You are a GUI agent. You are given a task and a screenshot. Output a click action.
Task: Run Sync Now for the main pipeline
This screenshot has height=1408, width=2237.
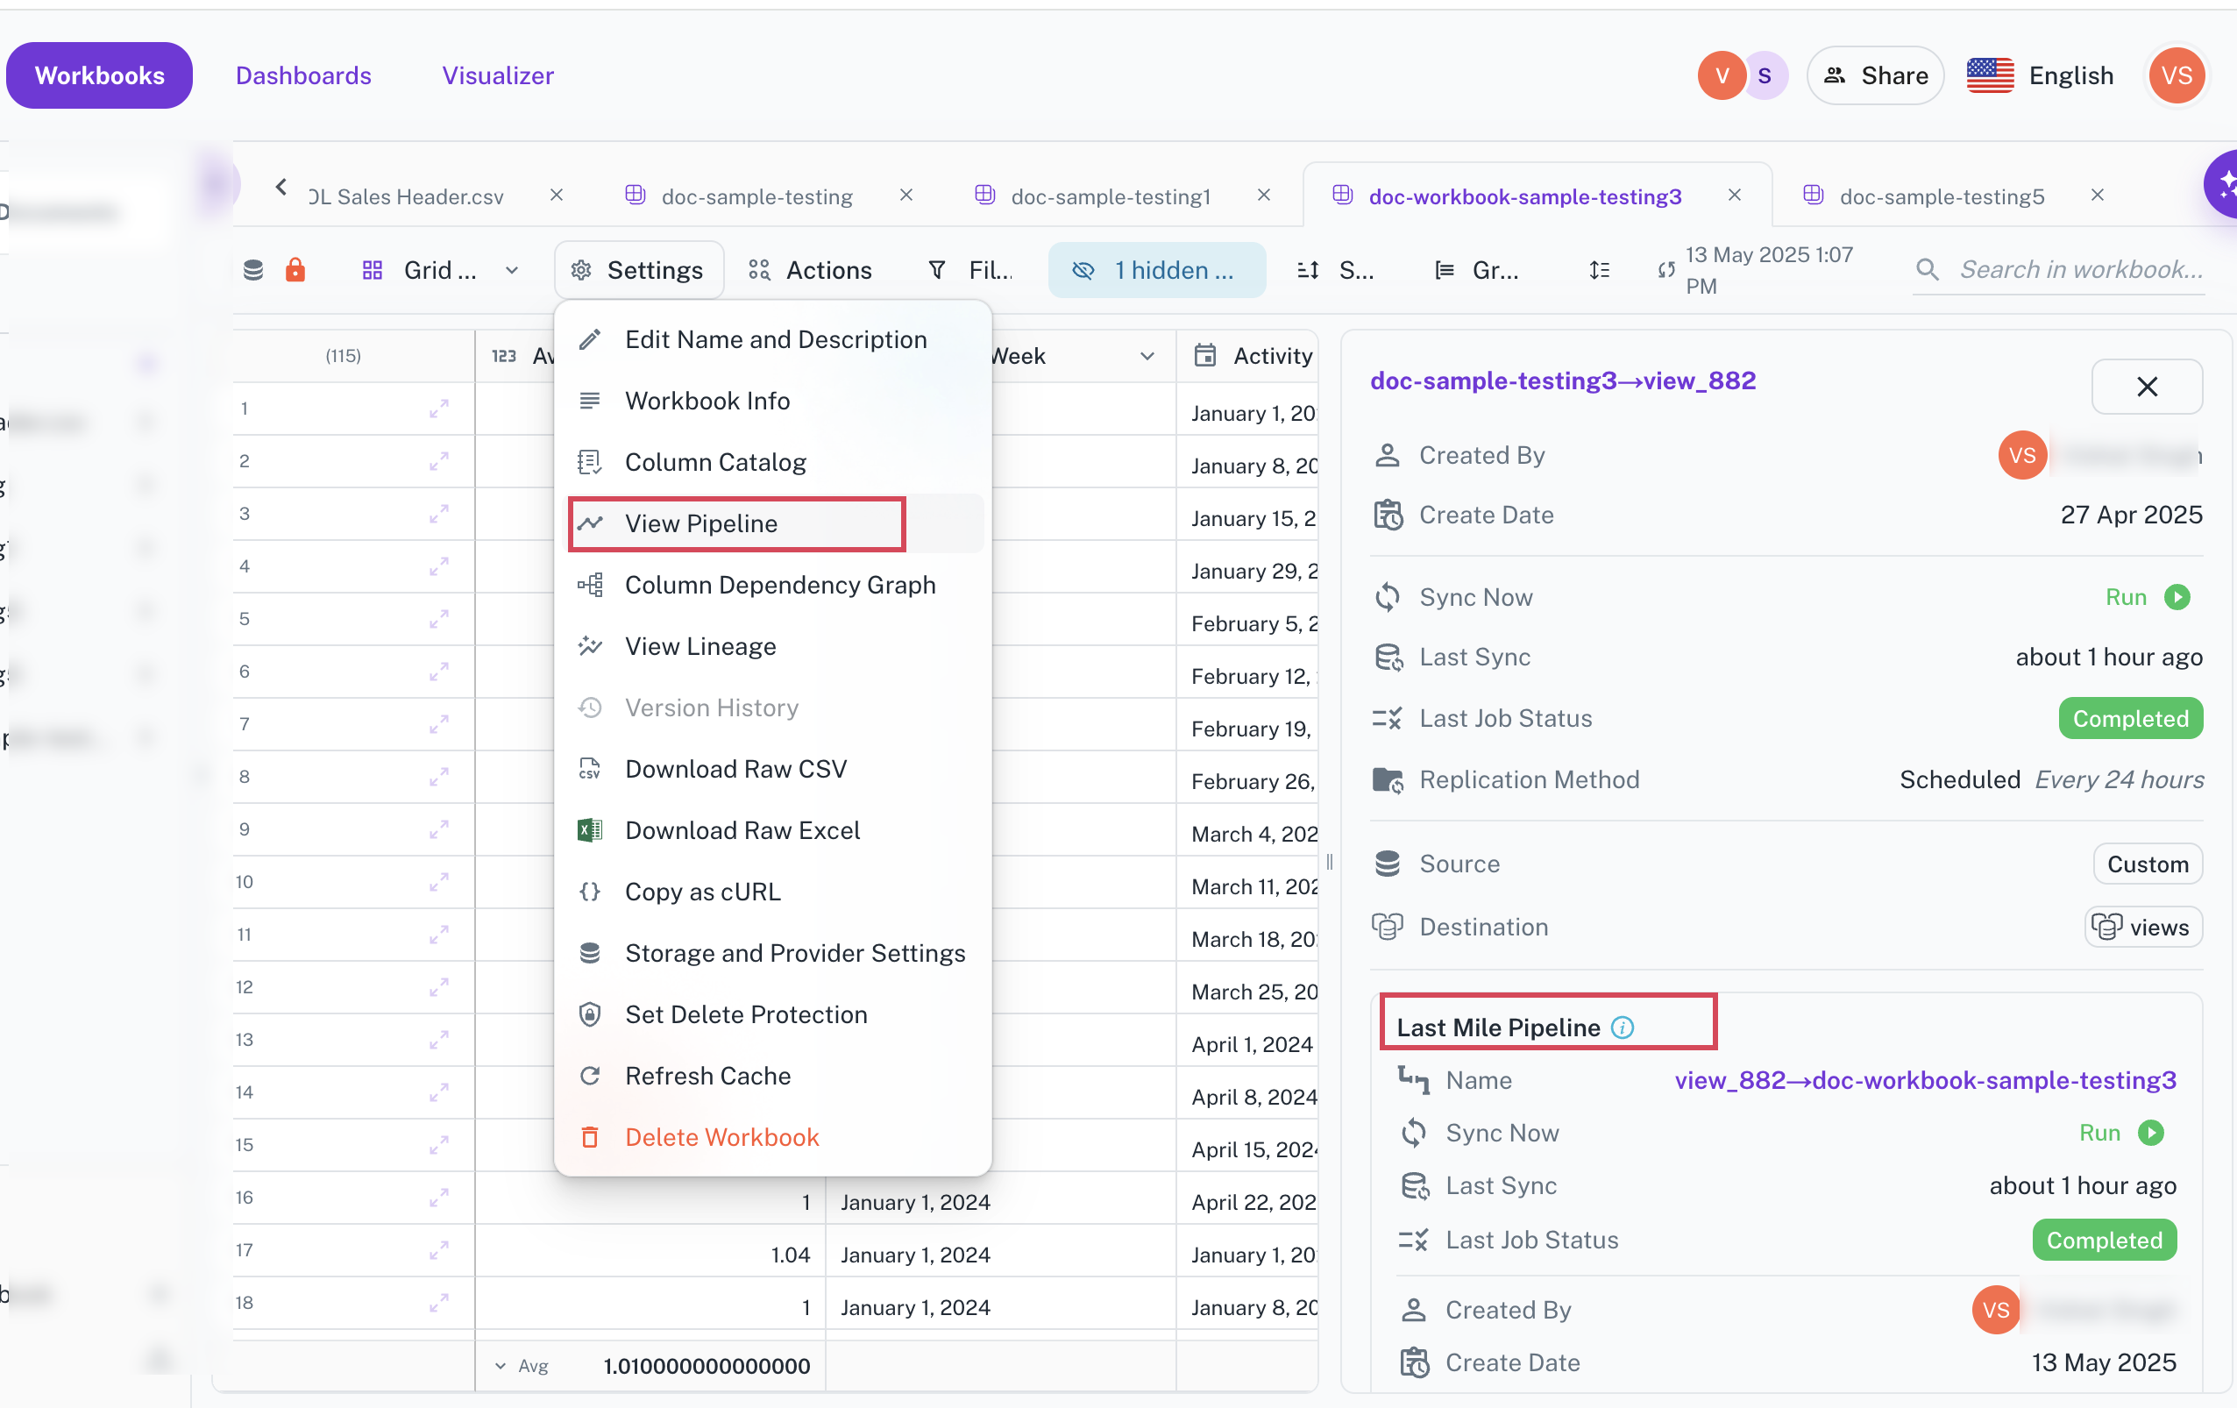2147,597
